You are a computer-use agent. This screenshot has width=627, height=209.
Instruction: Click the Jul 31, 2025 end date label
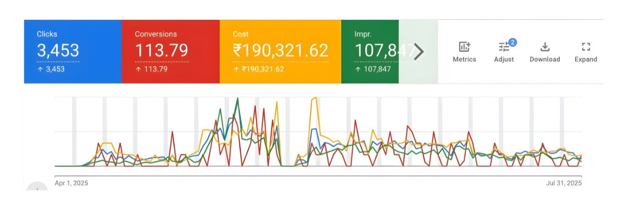click(564, 183)
